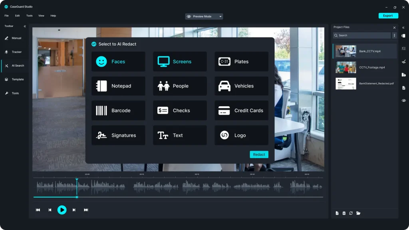Open the View menu
Screen dimensions: 409x230
41,16
